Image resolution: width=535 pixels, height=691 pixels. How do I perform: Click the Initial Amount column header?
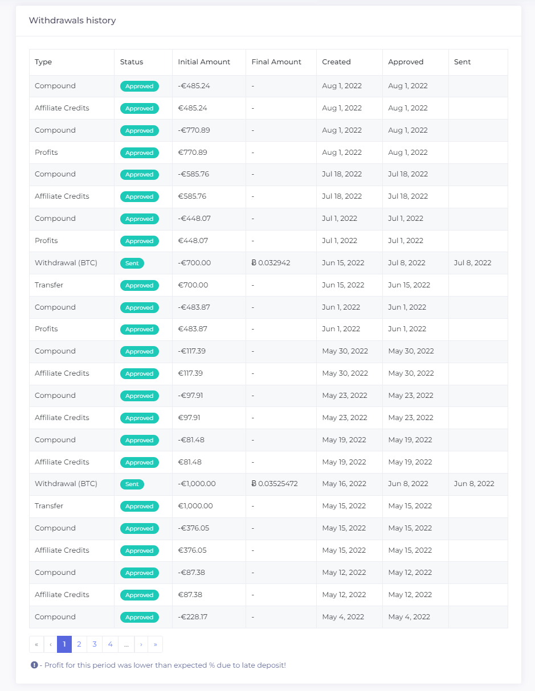(205, 61)
